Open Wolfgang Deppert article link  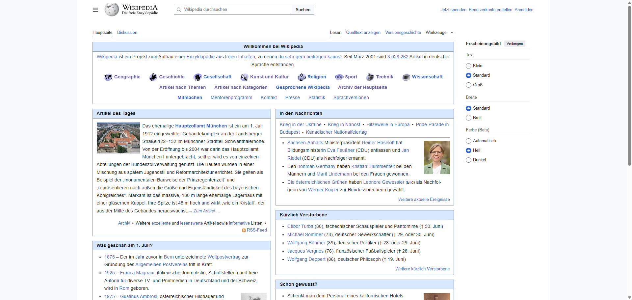306,259
